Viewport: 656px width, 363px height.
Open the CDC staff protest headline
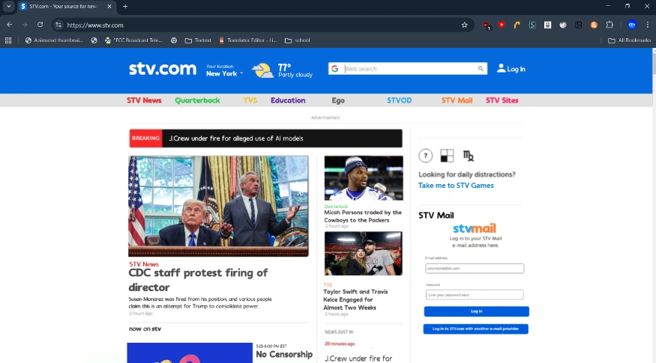point(198,280)
